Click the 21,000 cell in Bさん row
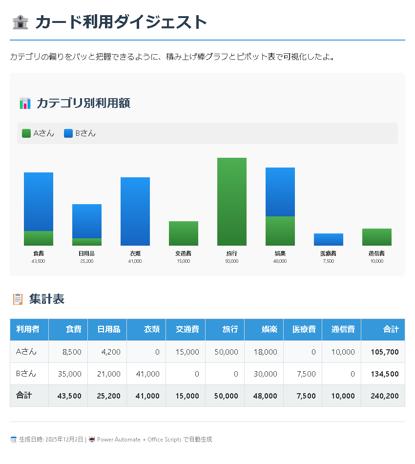 coord(107,374)
